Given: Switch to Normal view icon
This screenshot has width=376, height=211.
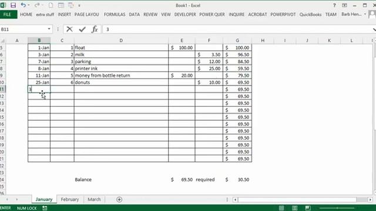Looking at the screenshot, I should (x=281, y=208).
